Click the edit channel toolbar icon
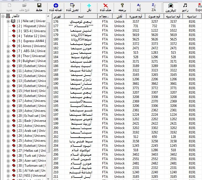This screenshot has width=202, height=180. [72, 6]
